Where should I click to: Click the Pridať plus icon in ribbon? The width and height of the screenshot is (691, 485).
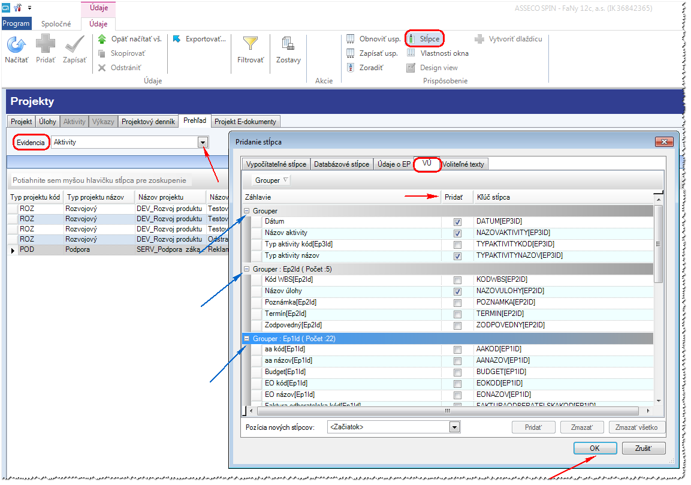pos(46,44)
